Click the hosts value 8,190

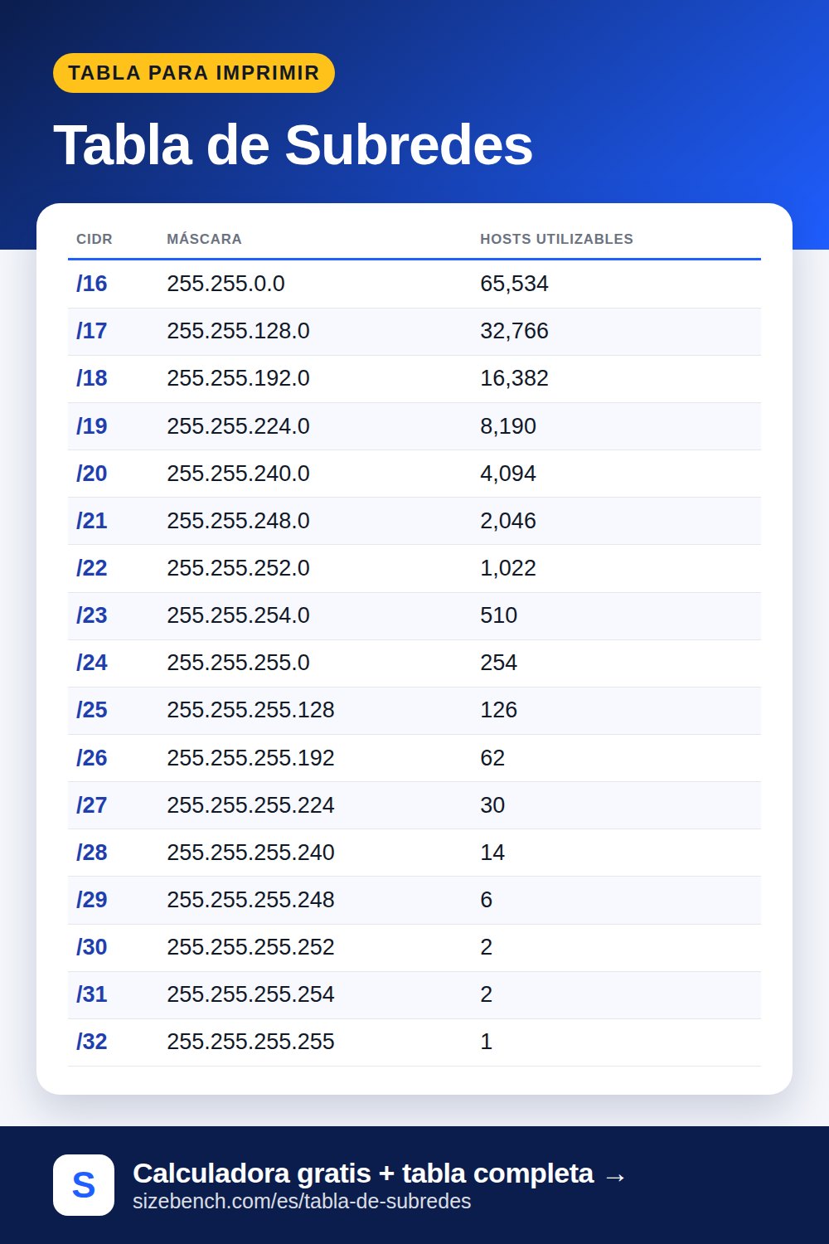click(508, 426)
